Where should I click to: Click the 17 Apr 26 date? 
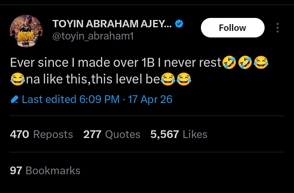point(150,99)
